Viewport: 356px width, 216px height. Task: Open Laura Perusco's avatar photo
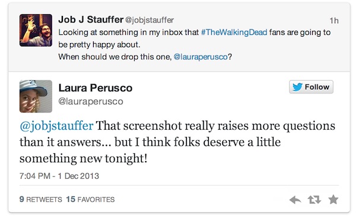point(36,96)
